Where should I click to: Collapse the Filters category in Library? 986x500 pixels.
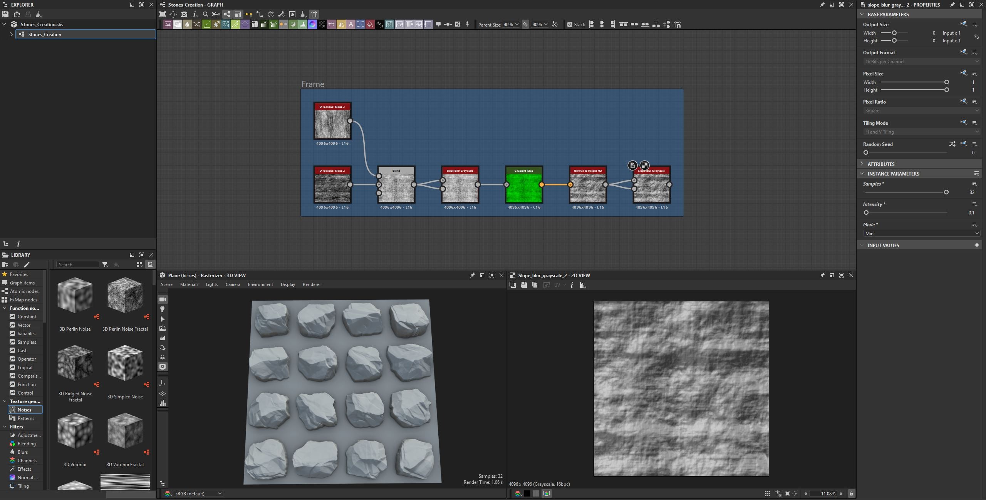tap(5, 426)
